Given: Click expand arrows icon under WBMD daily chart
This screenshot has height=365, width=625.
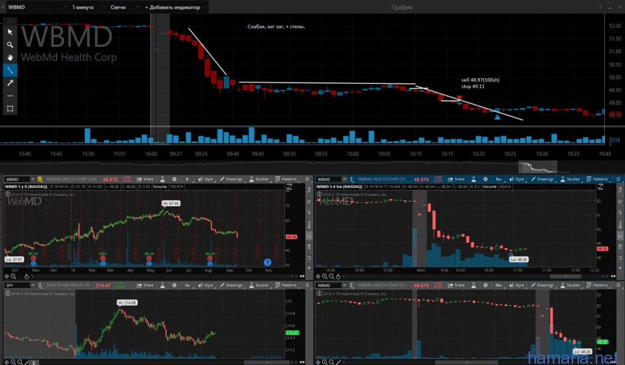Looking at the screenshot, I should tap(302, 276).
